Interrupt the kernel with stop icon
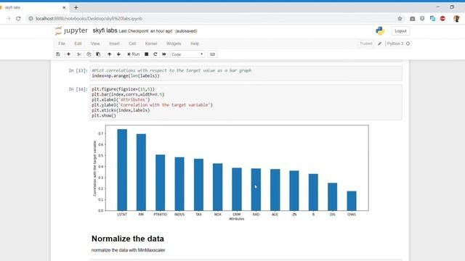Screen dimensions: 465x261 (x=146, y=54)
